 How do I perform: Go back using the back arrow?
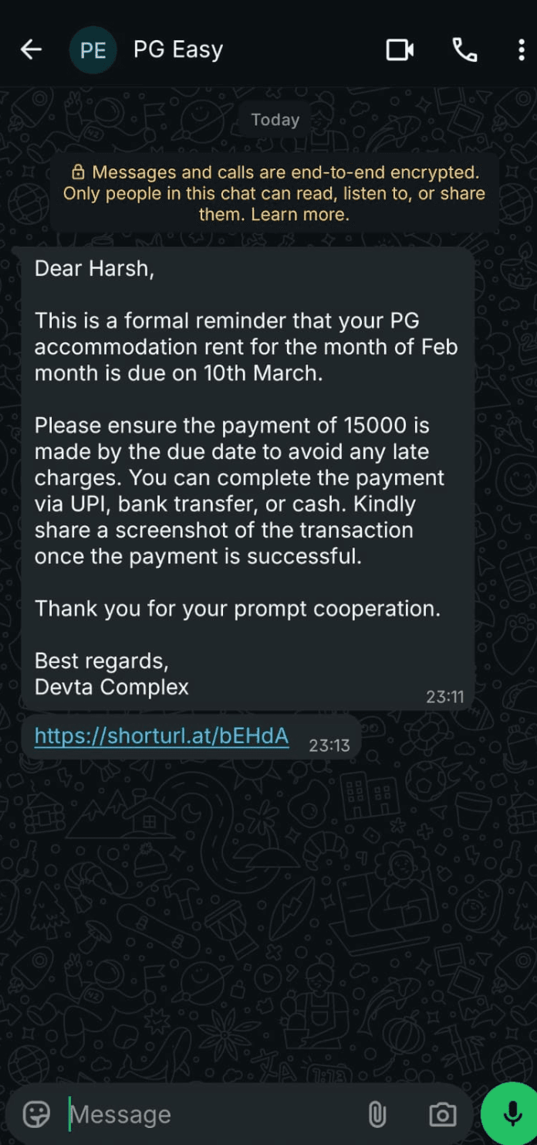tap(30, 49)
